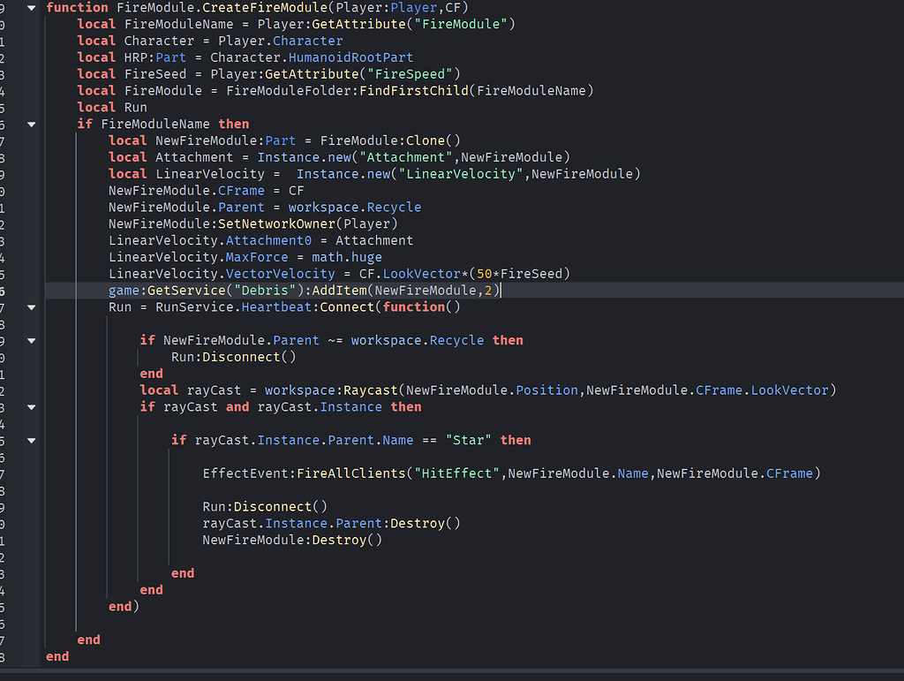904x681 pixels.
Task: Click 'workspace.Recycle' on the Parent assignment line
Action: point(355,208)
